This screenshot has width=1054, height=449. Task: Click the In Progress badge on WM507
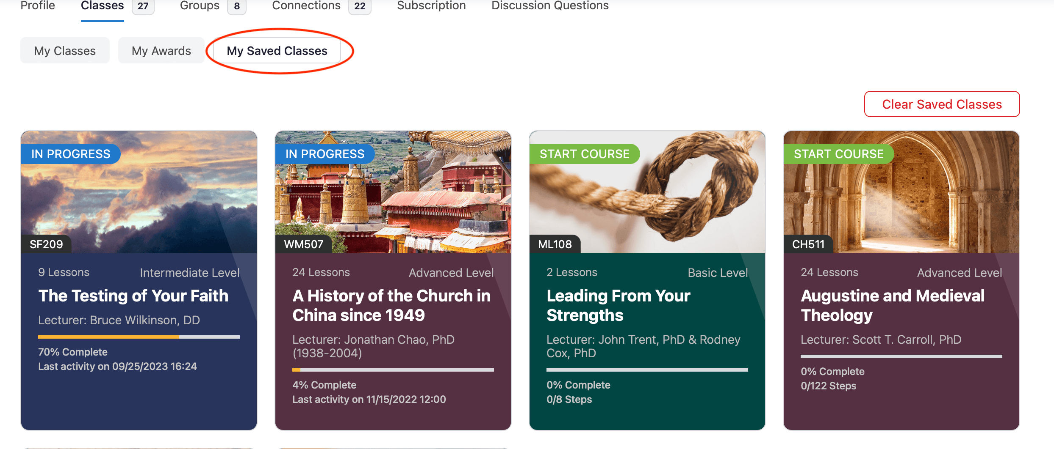pos(325,154)
